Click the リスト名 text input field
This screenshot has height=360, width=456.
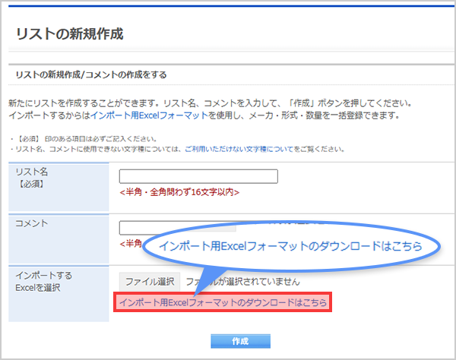198,176
